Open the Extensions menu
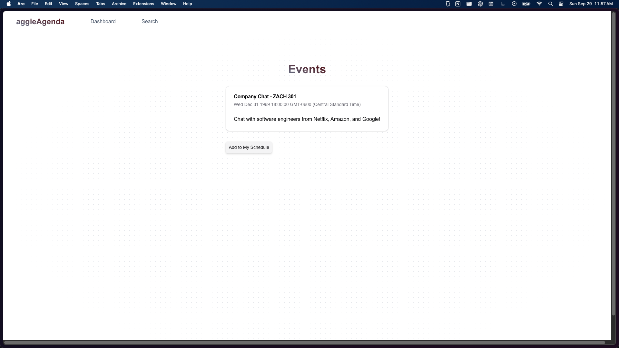Viewport: 619px width, 348px height. (143, 4)
